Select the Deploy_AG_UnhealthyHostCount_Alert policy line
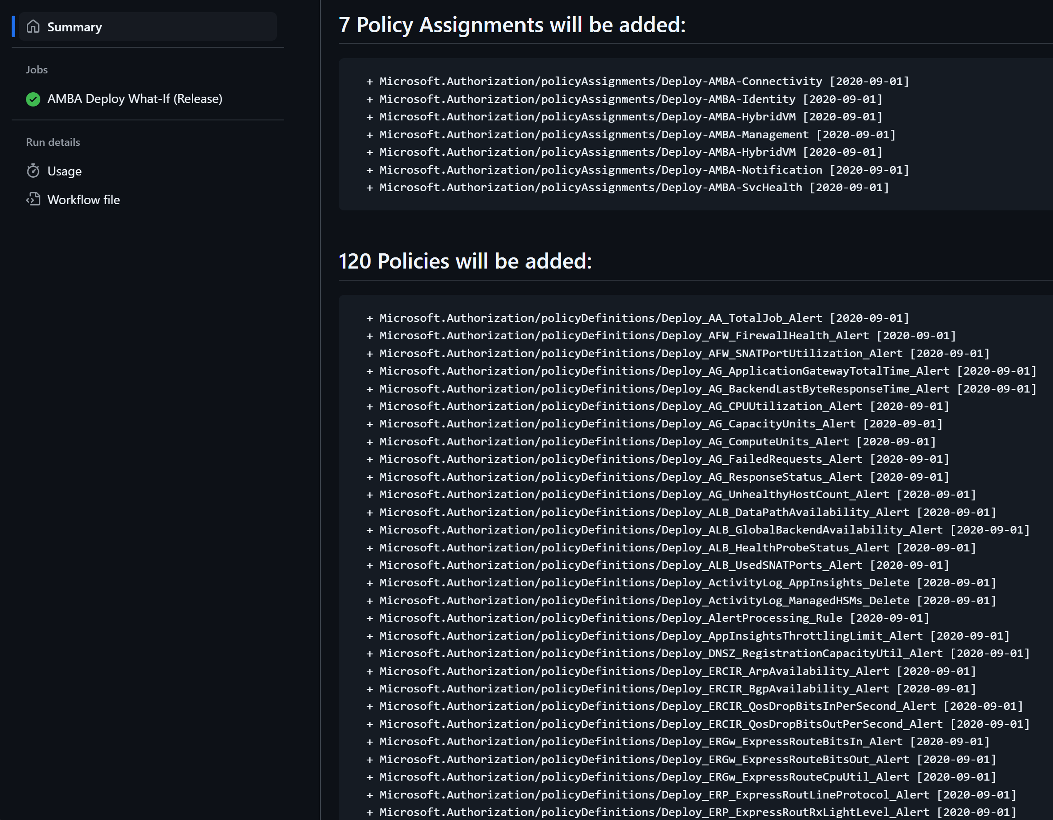Screen dimensions: 1053x820 (x=671, y=495)
